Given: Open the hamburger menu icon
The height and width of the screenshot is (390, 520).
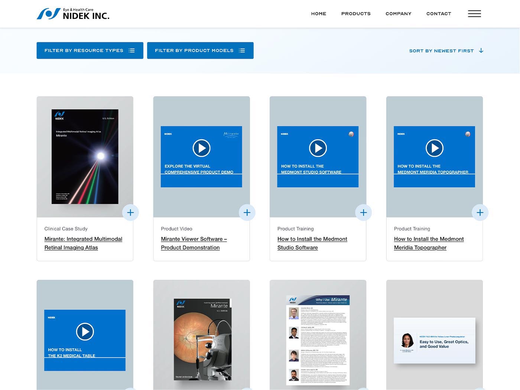Looking at the screenshot, I should (x=474, y=14).
